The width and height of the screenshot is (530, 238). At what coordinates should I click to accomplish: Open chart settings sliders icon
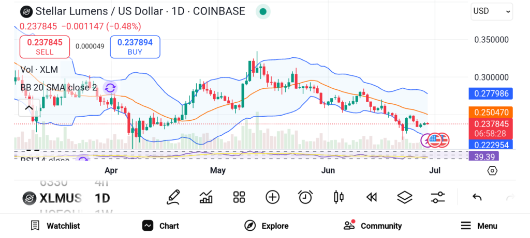point(438,197)
